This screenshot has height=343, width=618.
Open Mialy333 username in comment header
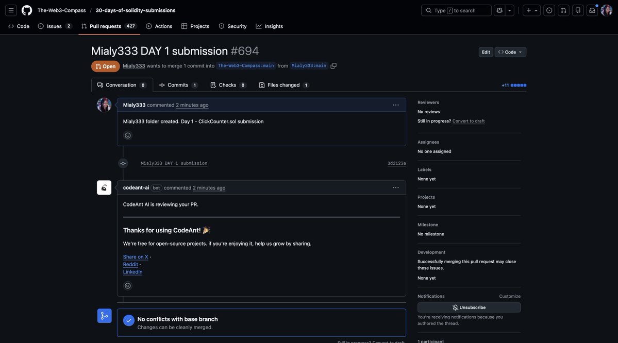click(x=134, y=105)
